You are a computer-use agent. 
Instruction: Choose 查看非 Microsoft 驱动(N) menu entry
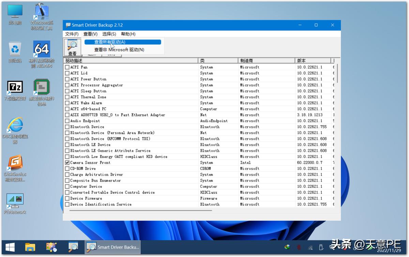click(119, 50)
